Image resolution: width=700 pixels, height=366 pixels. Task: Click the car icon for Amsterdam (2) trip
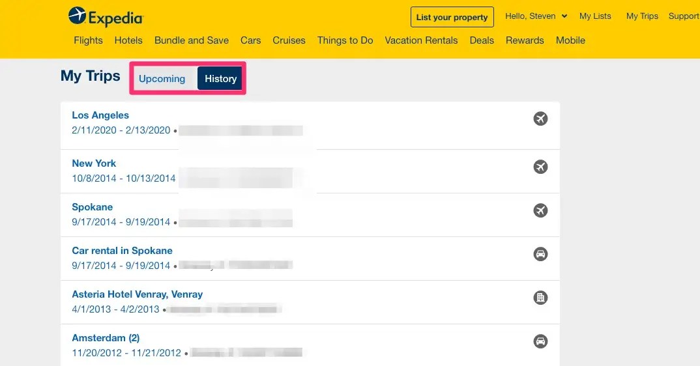coord(540,341)
